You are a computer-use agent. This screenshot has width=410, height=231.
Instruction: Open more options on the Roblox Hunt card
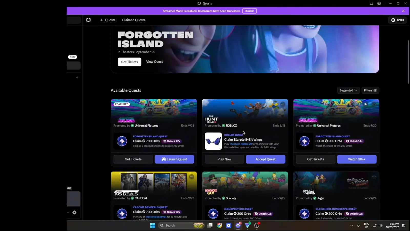283,104
